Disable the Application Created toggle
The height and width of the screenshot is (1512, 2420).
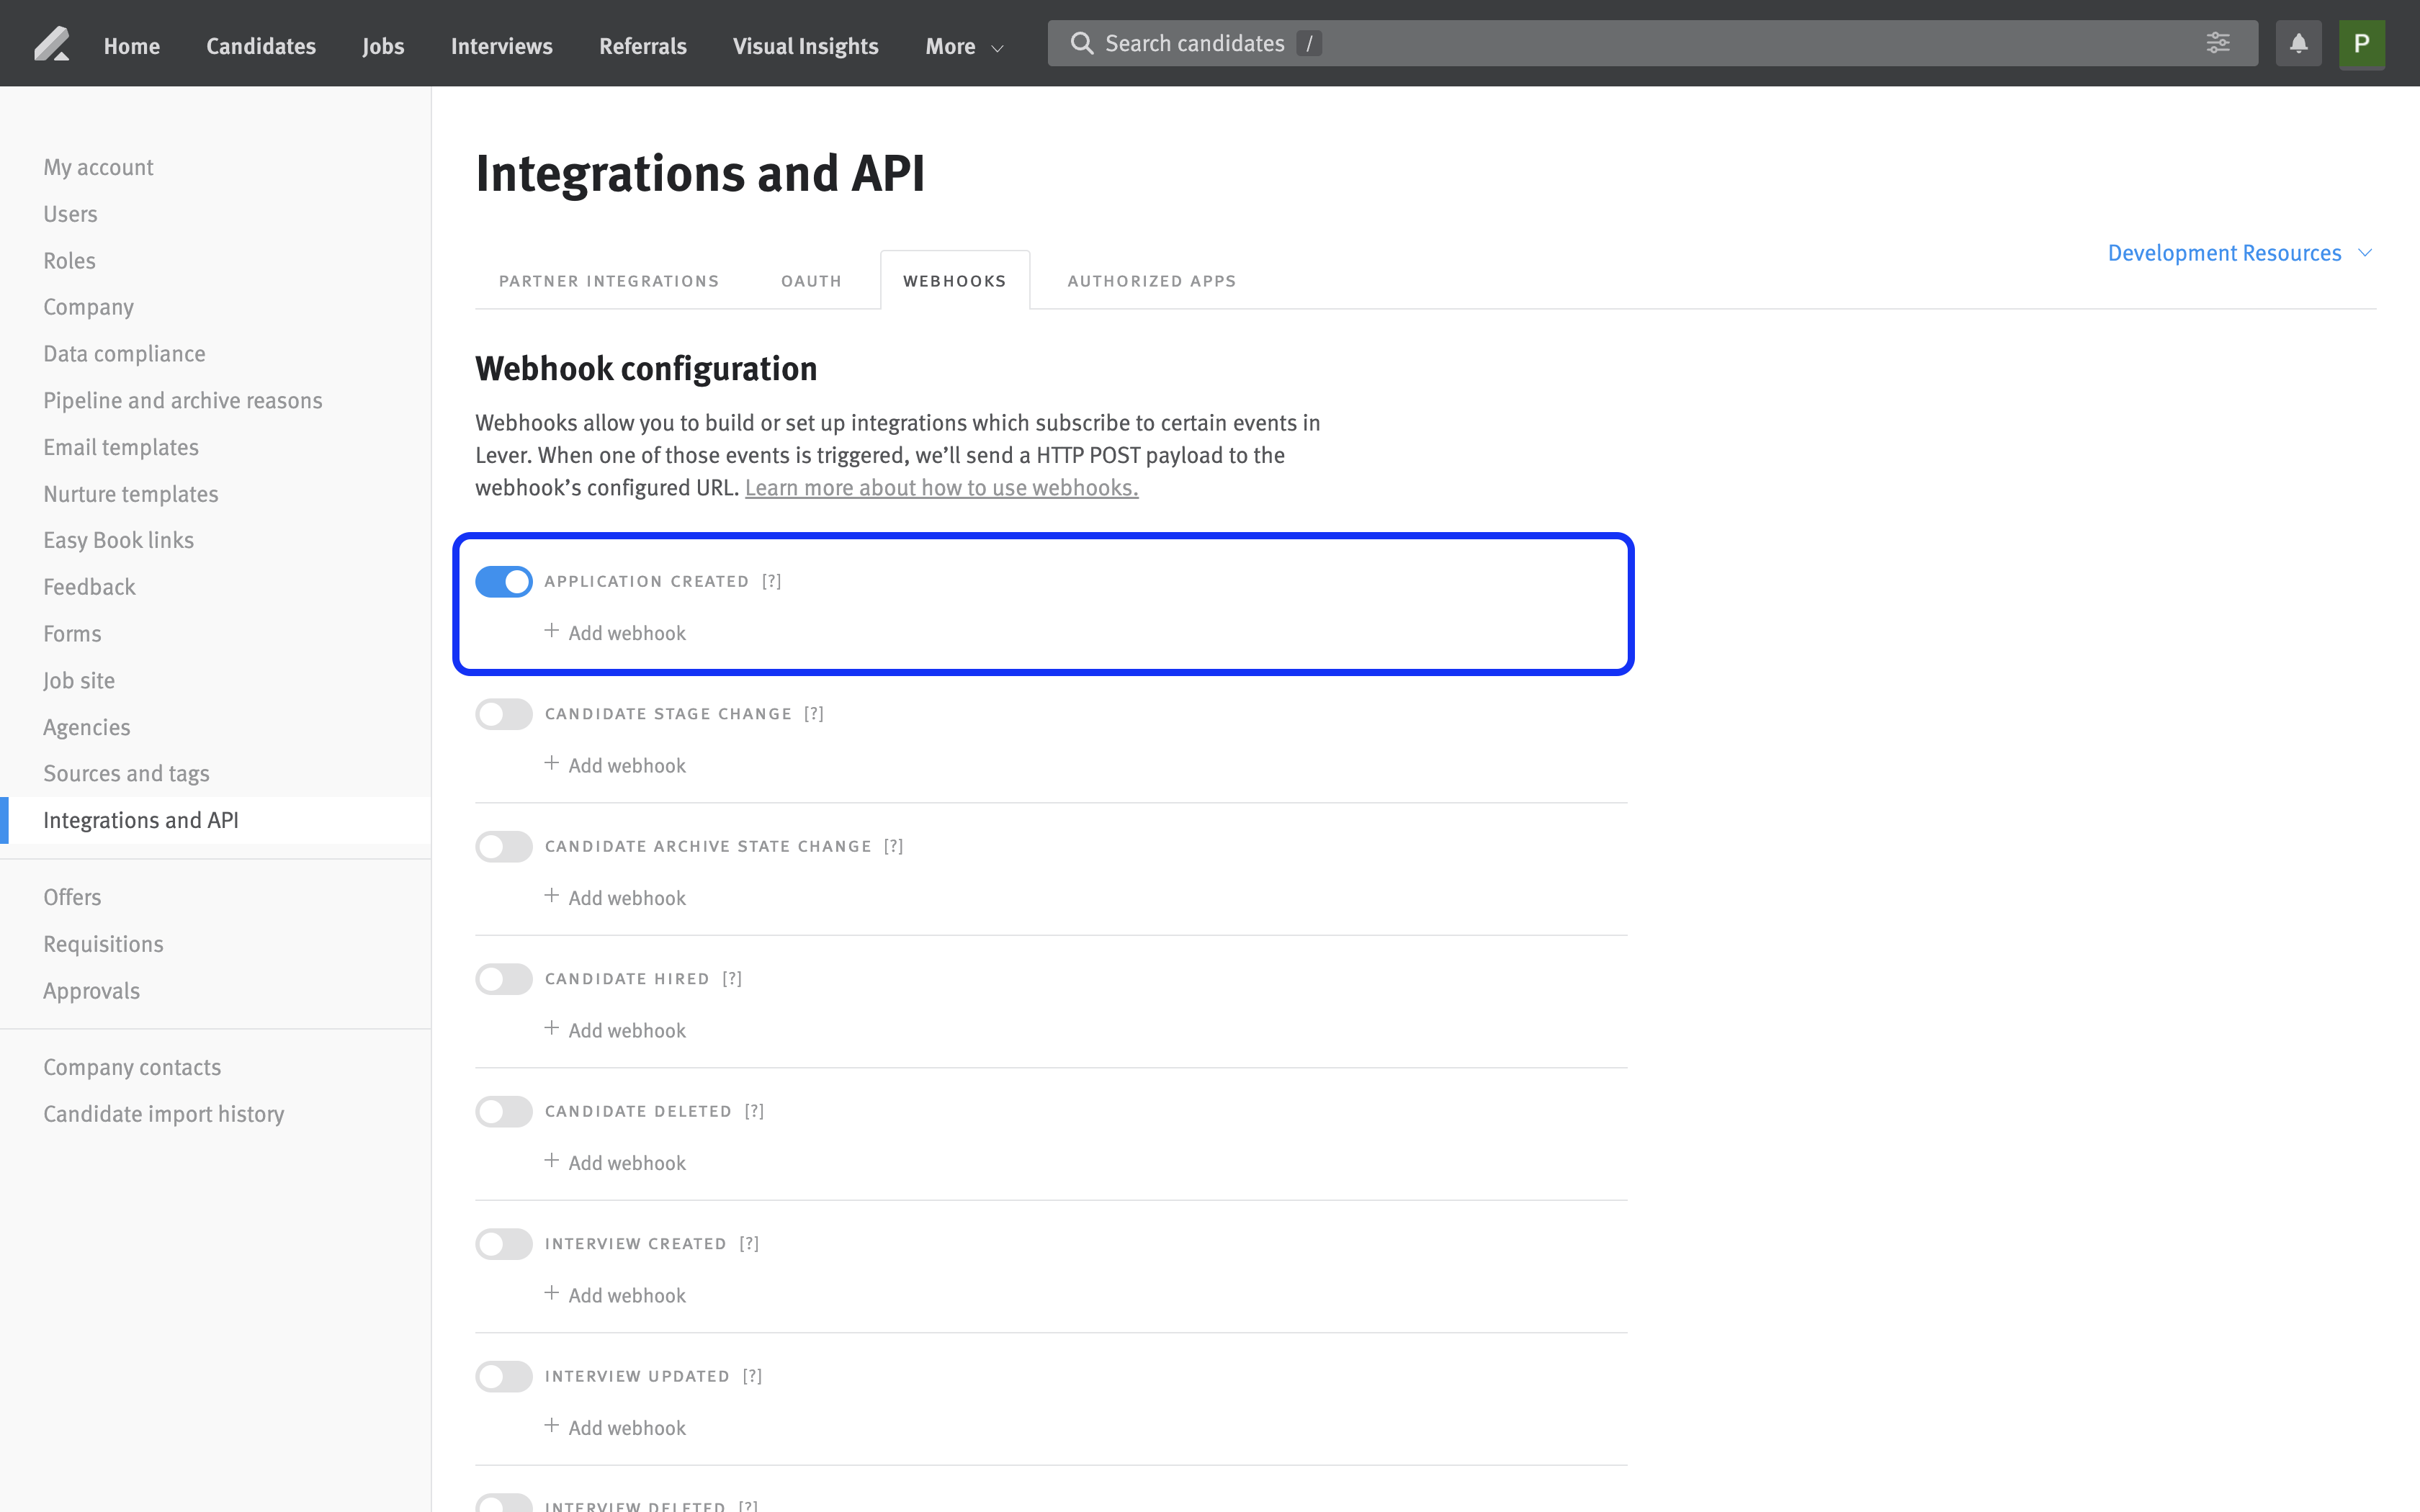(x=504, y=581)
